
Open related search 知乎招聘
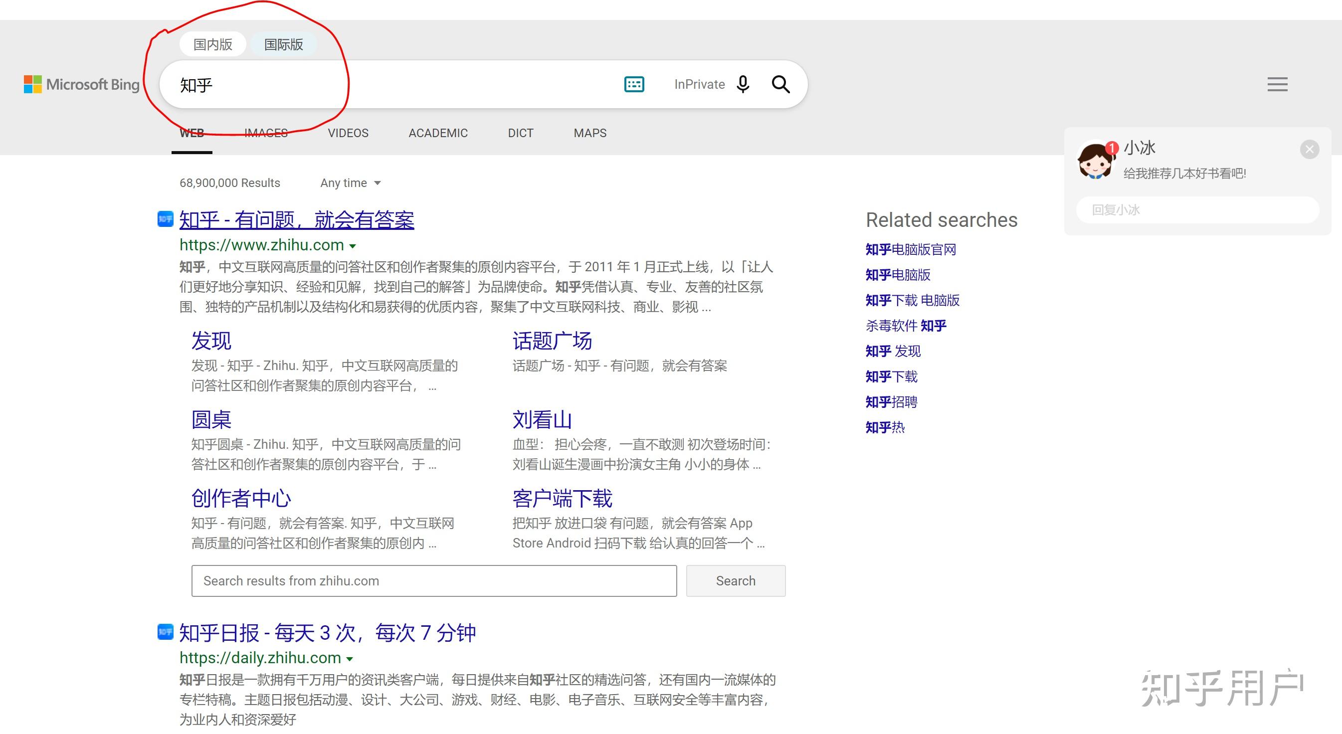pyautogui.click(x=891, y=402)
